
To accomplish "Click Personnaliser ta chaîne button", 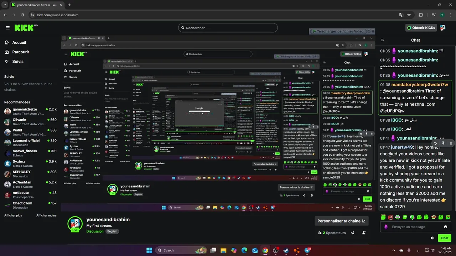I will (341, 221).
